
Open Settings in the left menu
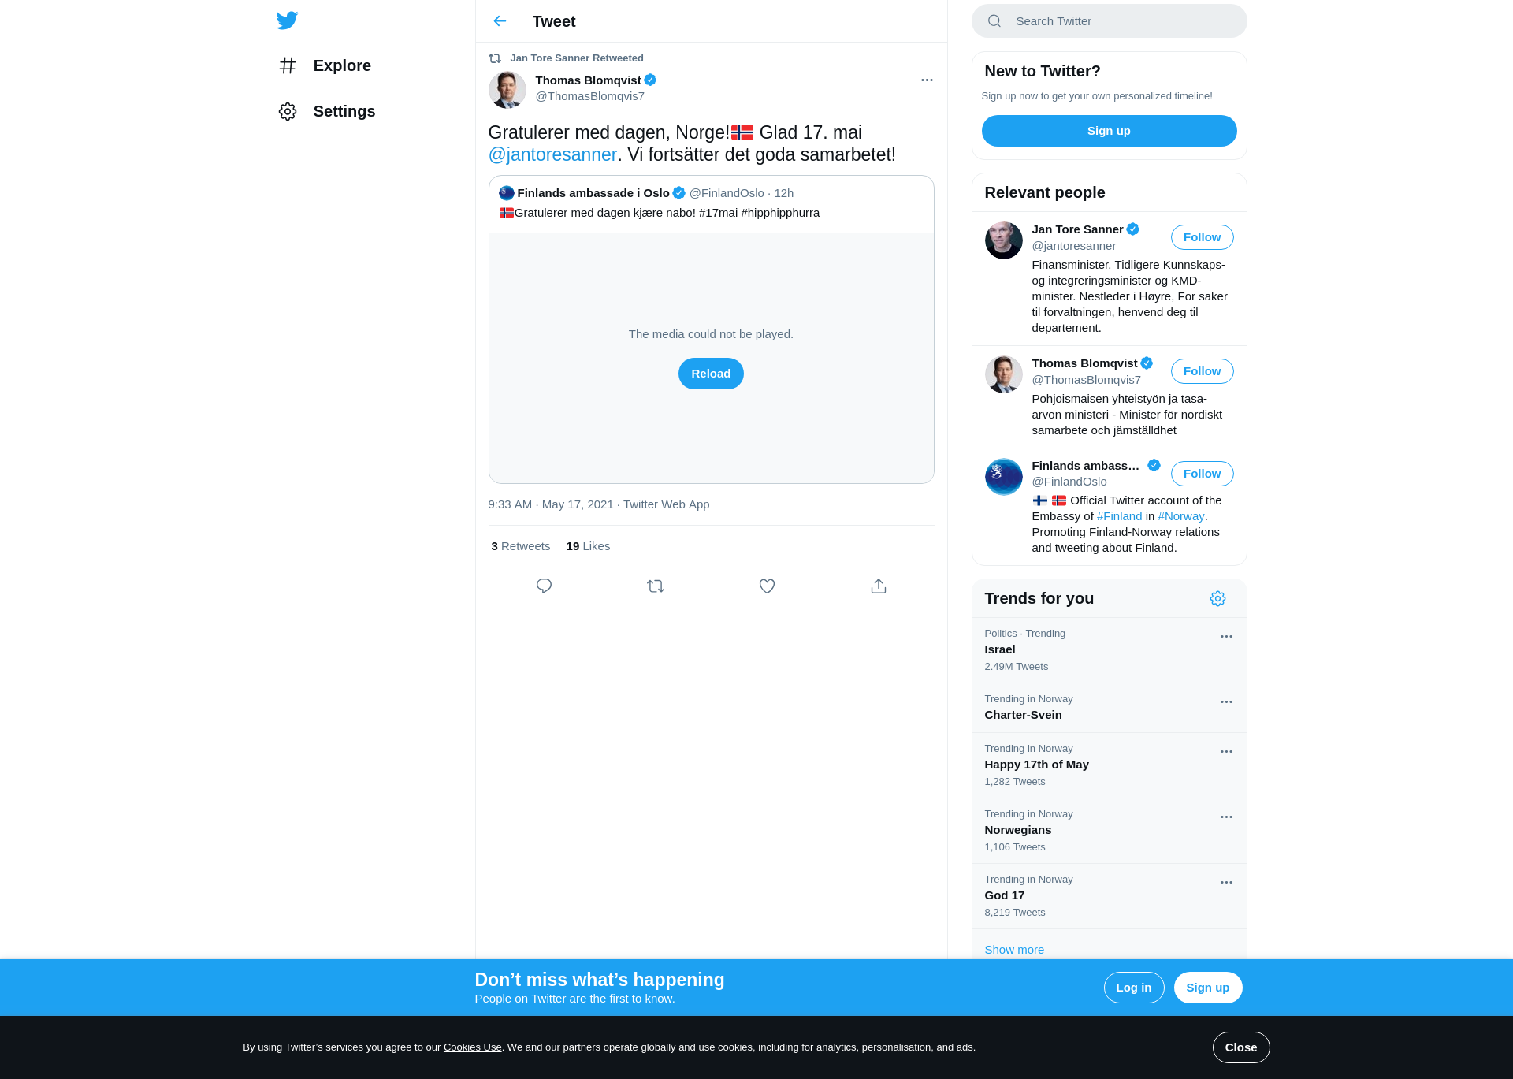pos(326,111)
